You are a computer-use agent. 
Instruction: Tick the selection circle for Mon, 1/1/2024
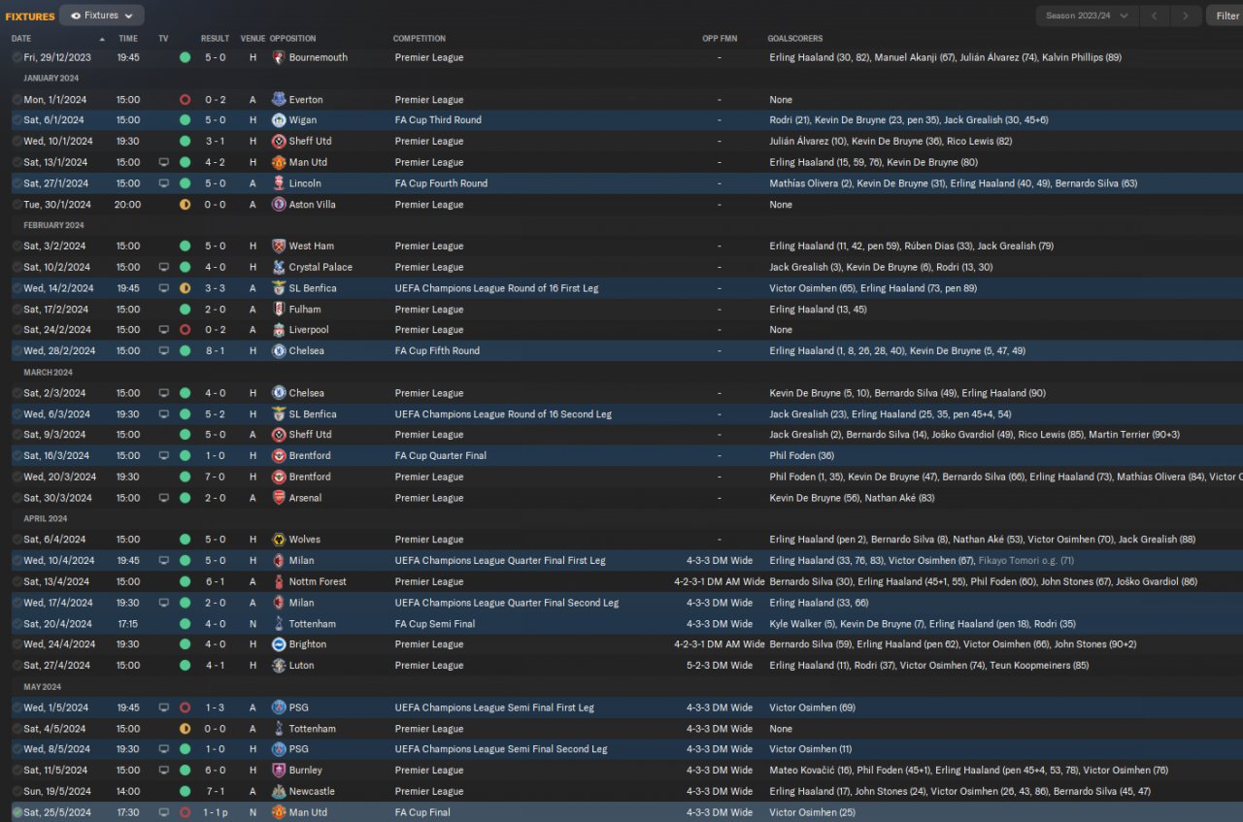click(17, 100)
